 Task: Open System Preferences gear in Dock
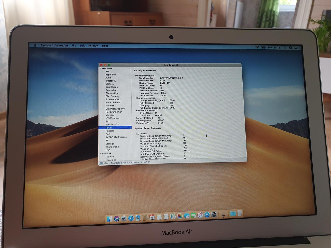214,214
